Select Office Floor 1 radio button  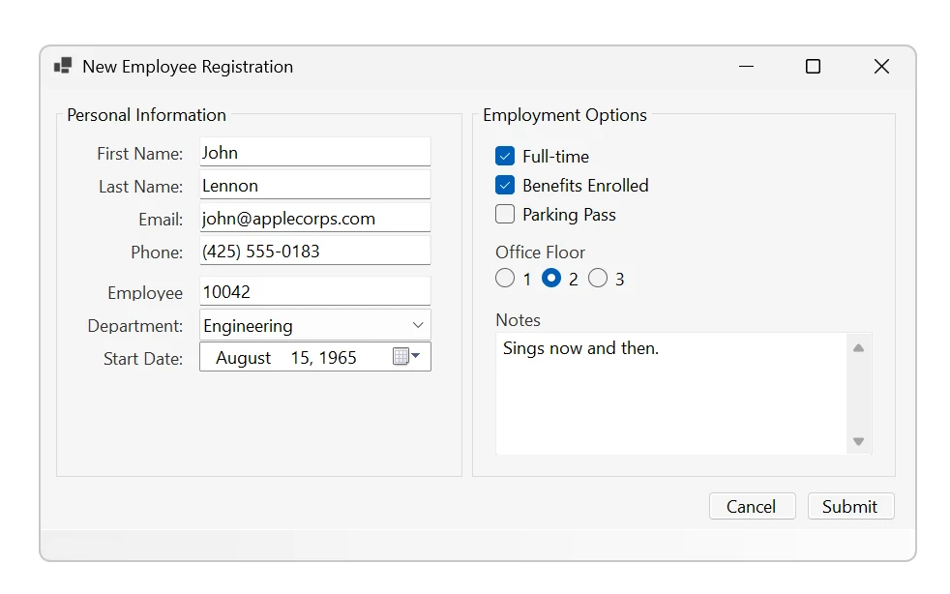(505, 279)
